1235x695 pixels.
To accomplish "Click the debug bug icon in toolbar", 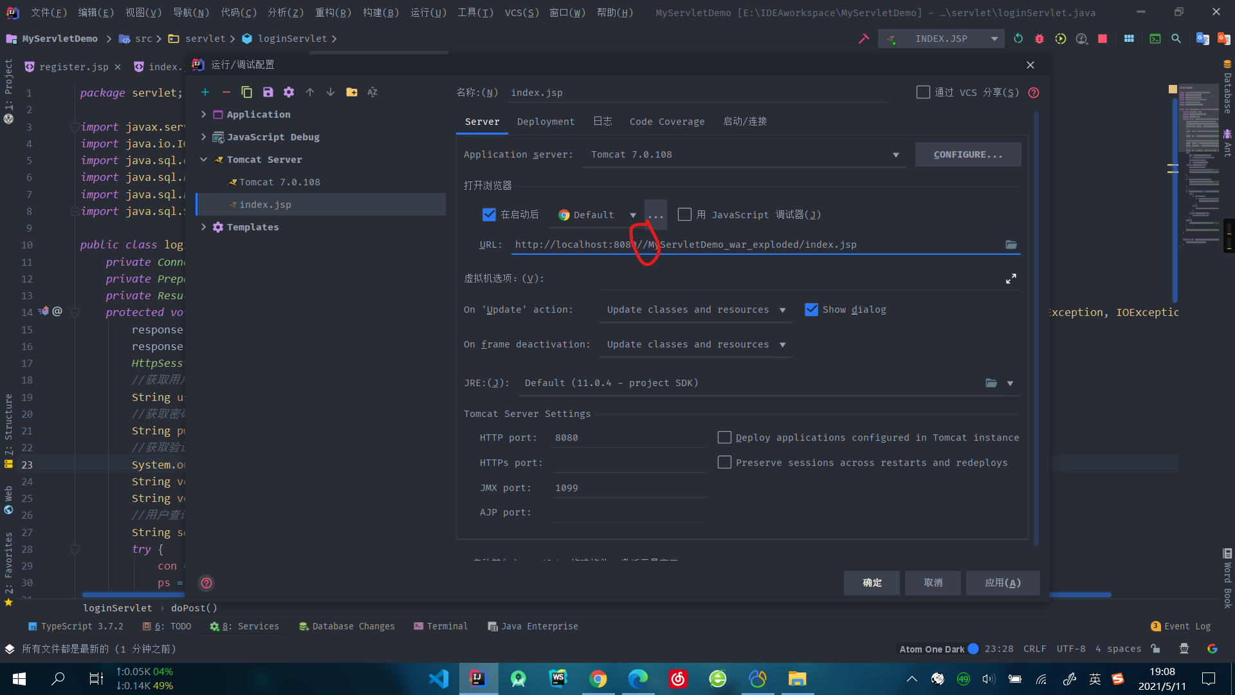I will click(x=1039, y=39).
